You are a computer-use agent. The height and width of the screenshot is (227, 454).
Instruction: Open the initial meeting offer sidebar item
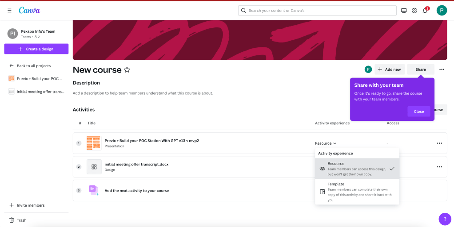click(x=36, y=92)
